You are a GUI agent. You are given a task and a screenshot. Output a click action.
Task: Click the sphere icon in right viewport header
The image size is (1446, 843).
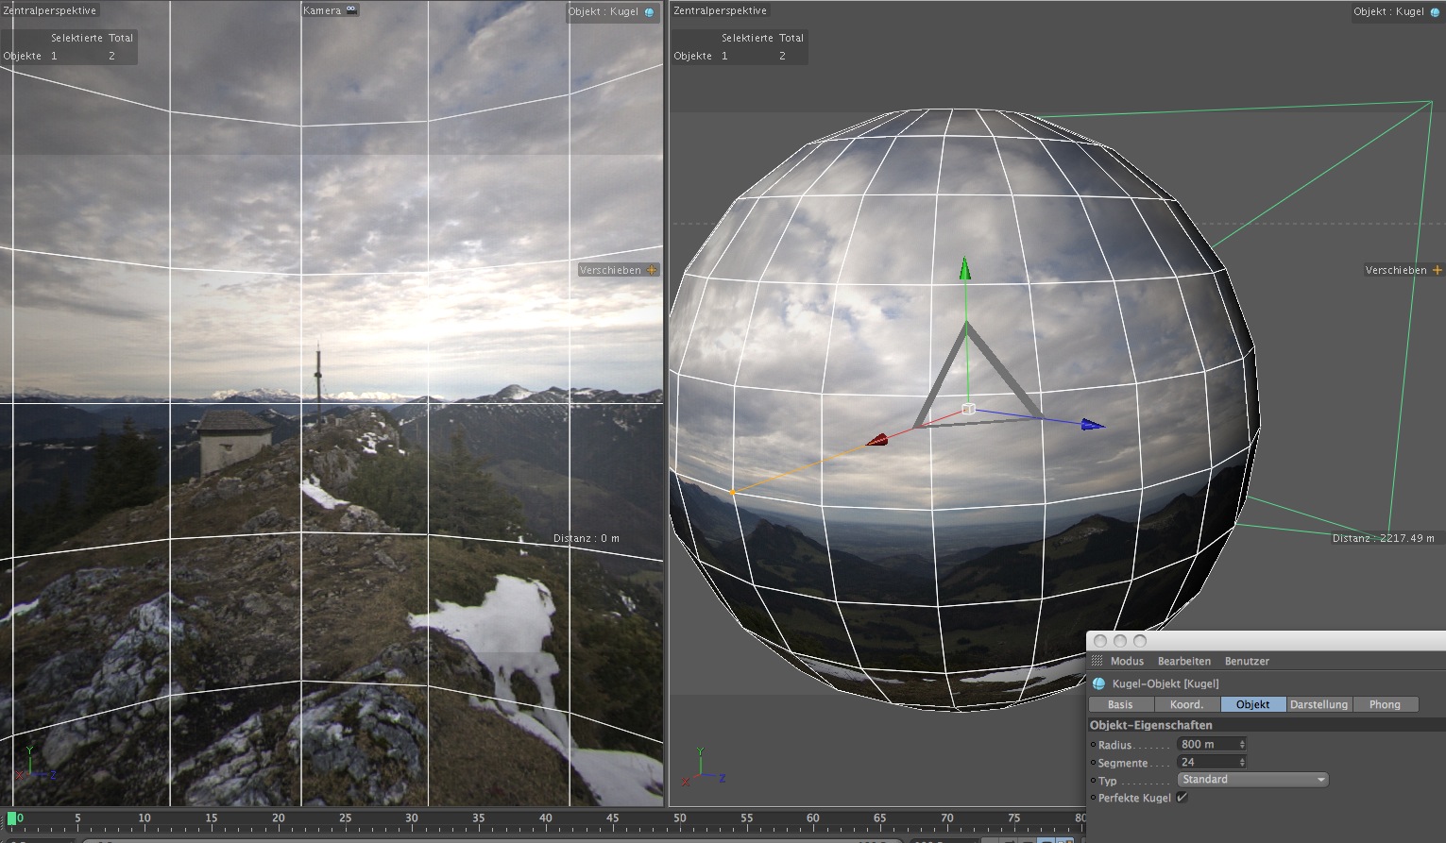[x=1435, y=12]
